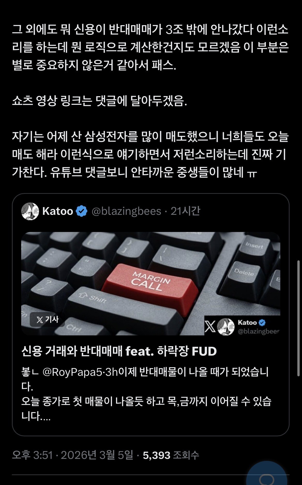
Task: Tap the 21시간 timestamp of quoted post
Action: (185, 211)
